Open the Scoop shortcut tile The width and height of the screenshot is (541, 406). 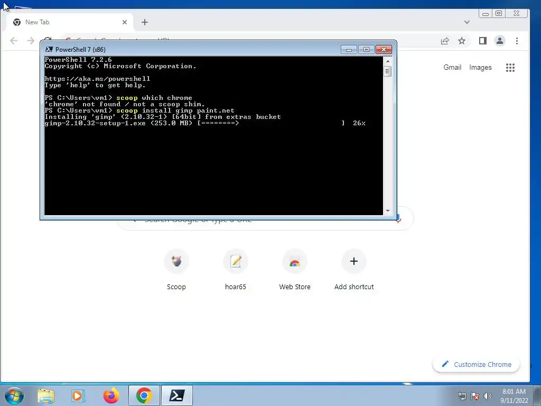coord(176,269)
